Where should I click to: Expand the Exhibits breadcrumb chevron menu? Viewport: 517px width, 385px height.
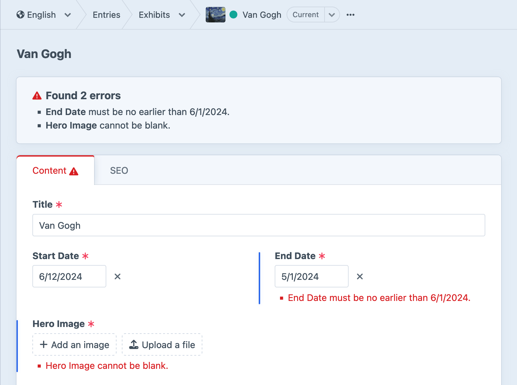pyautogui.click(x=182, y=15)
